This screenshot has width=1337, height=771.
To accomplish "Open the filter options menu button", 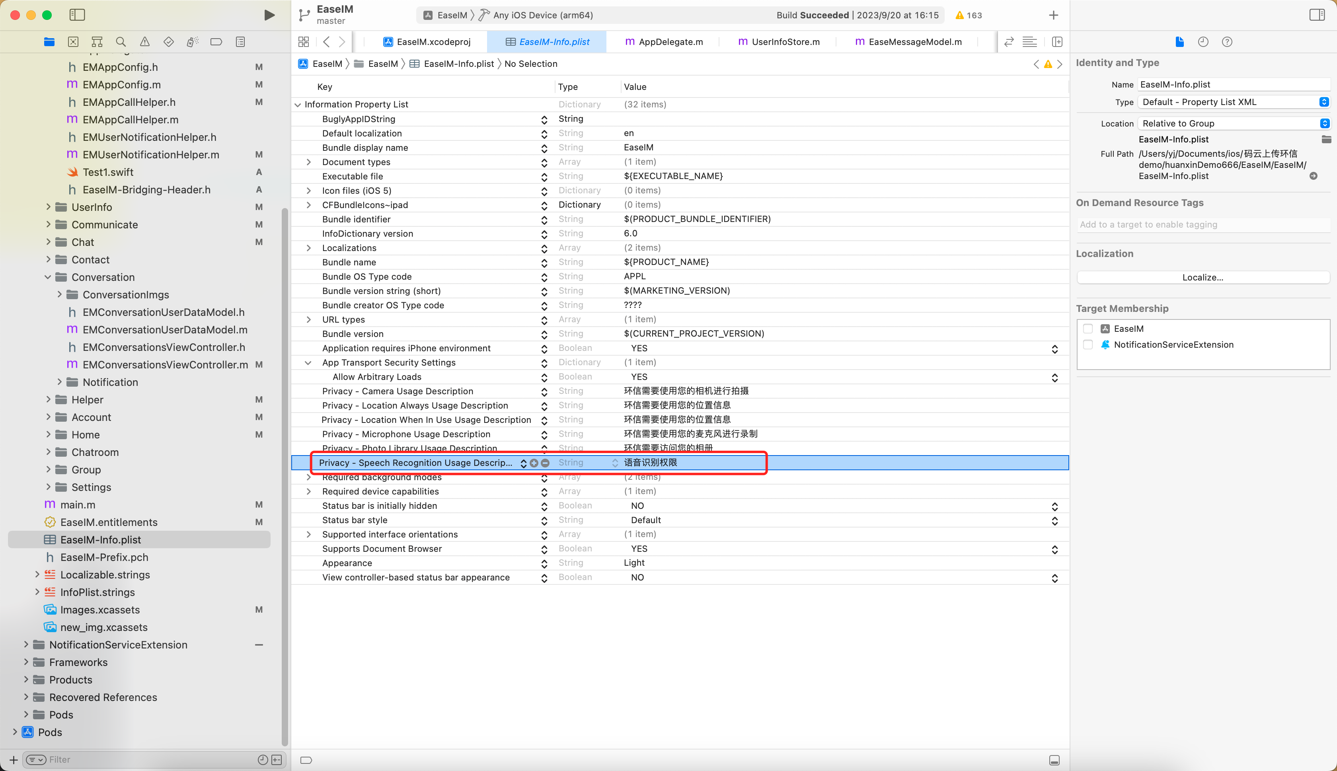I will coord(36,759).
